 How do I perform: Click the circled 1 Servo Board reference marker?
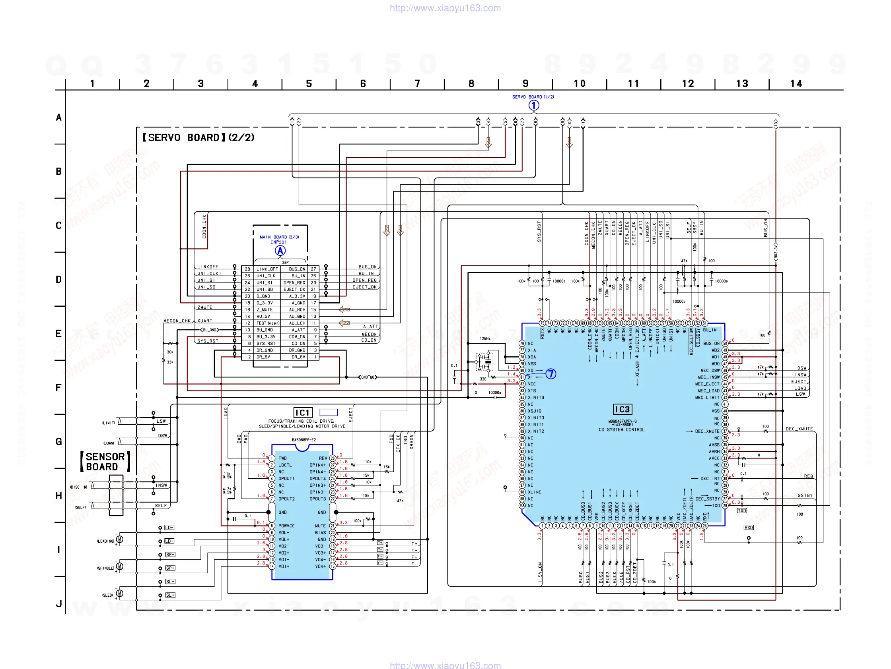click(x=533, y=105)
